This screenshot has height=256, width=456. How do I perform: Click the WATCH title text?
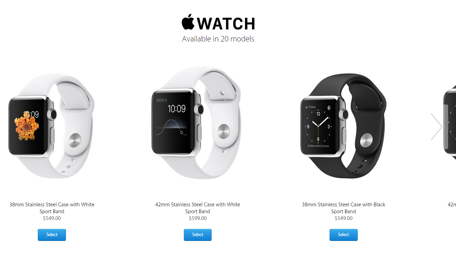[226, 24]
